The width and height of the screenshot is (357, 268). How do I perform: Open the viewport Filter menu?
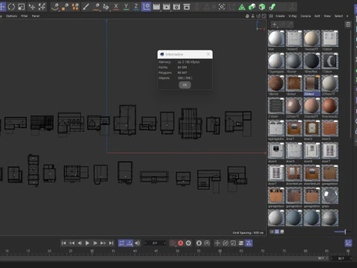pyautogui.click(x=25, y=16)
